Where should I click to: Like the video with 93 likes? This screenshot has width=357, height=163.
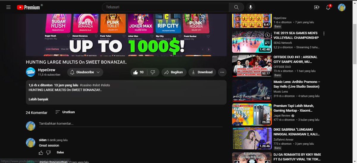coord(138,72)
